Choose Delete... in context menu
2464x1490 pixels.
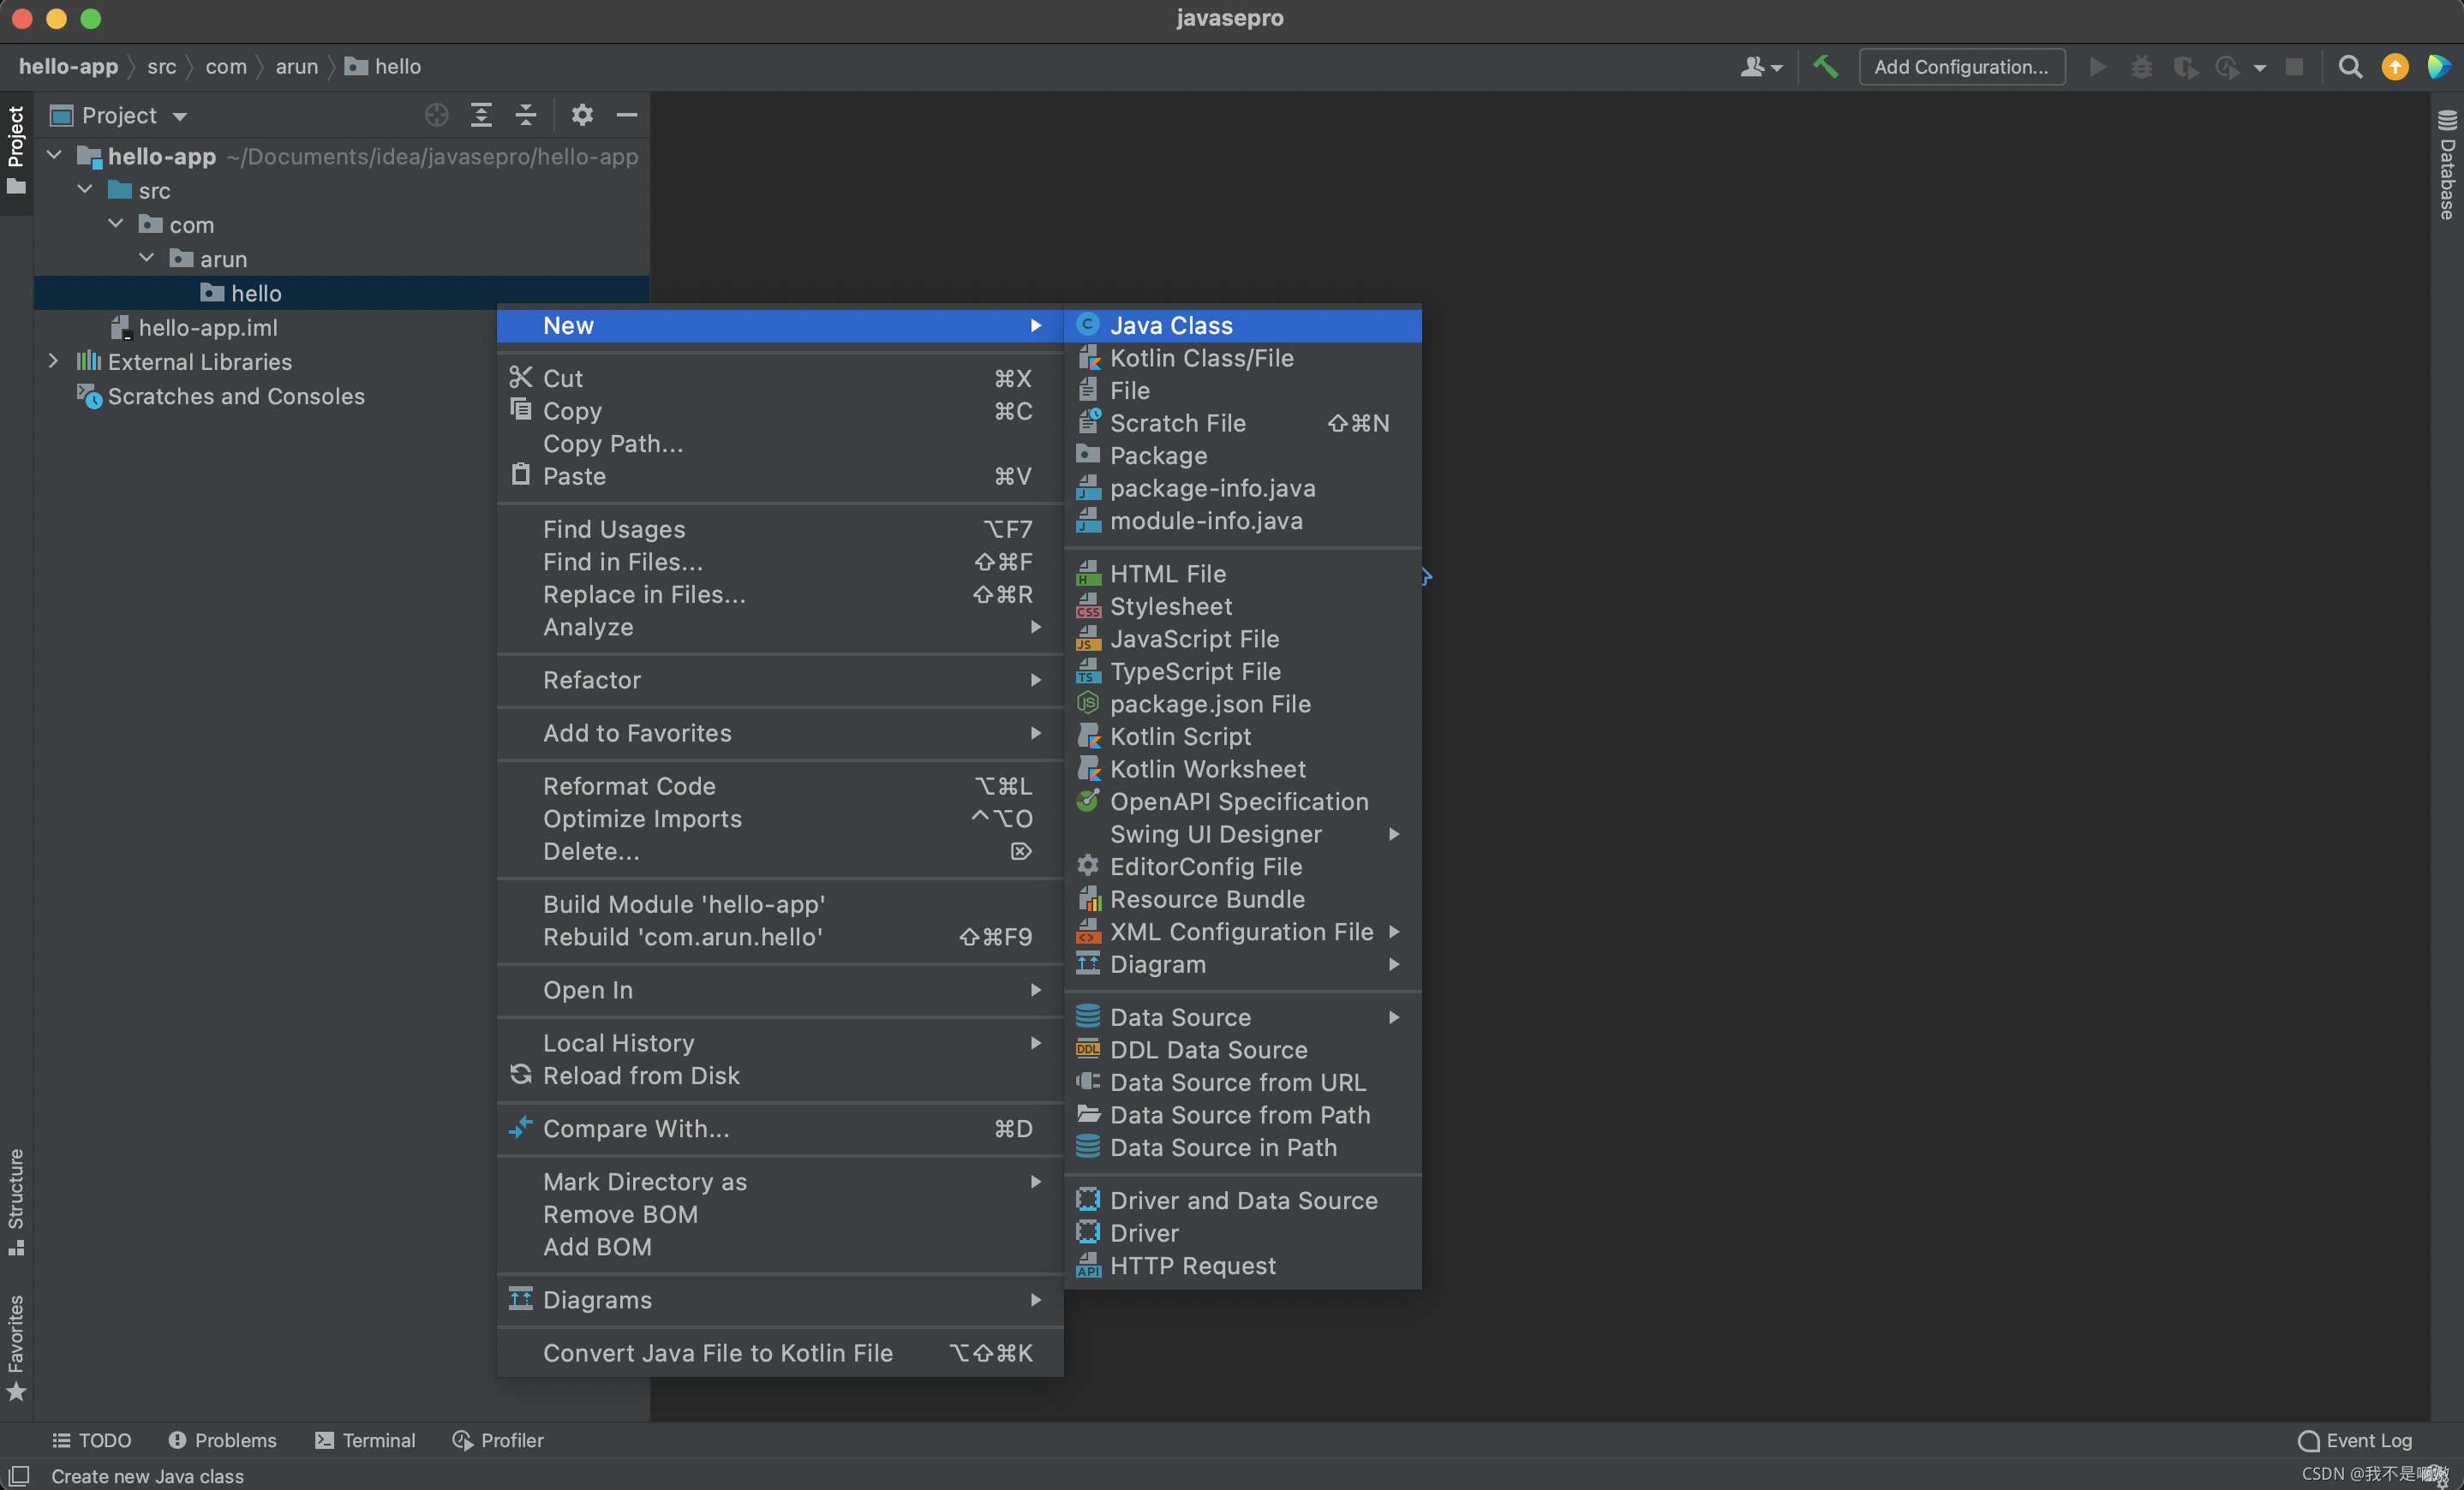[779, 850]
